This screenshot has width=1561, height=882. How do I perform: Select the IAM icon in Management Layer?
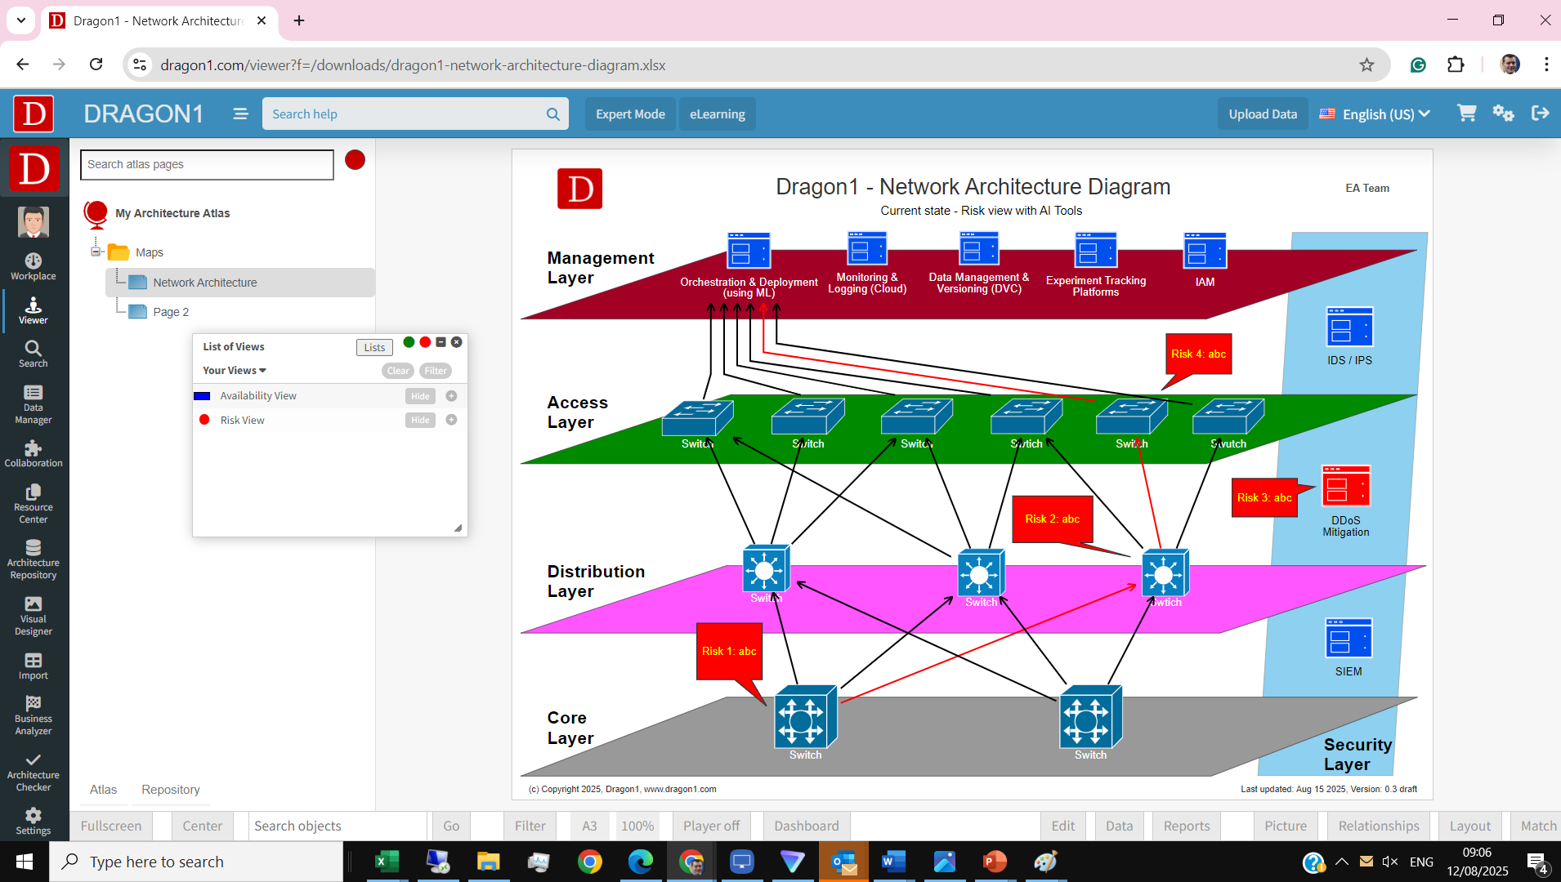[x=1205, y=250]
